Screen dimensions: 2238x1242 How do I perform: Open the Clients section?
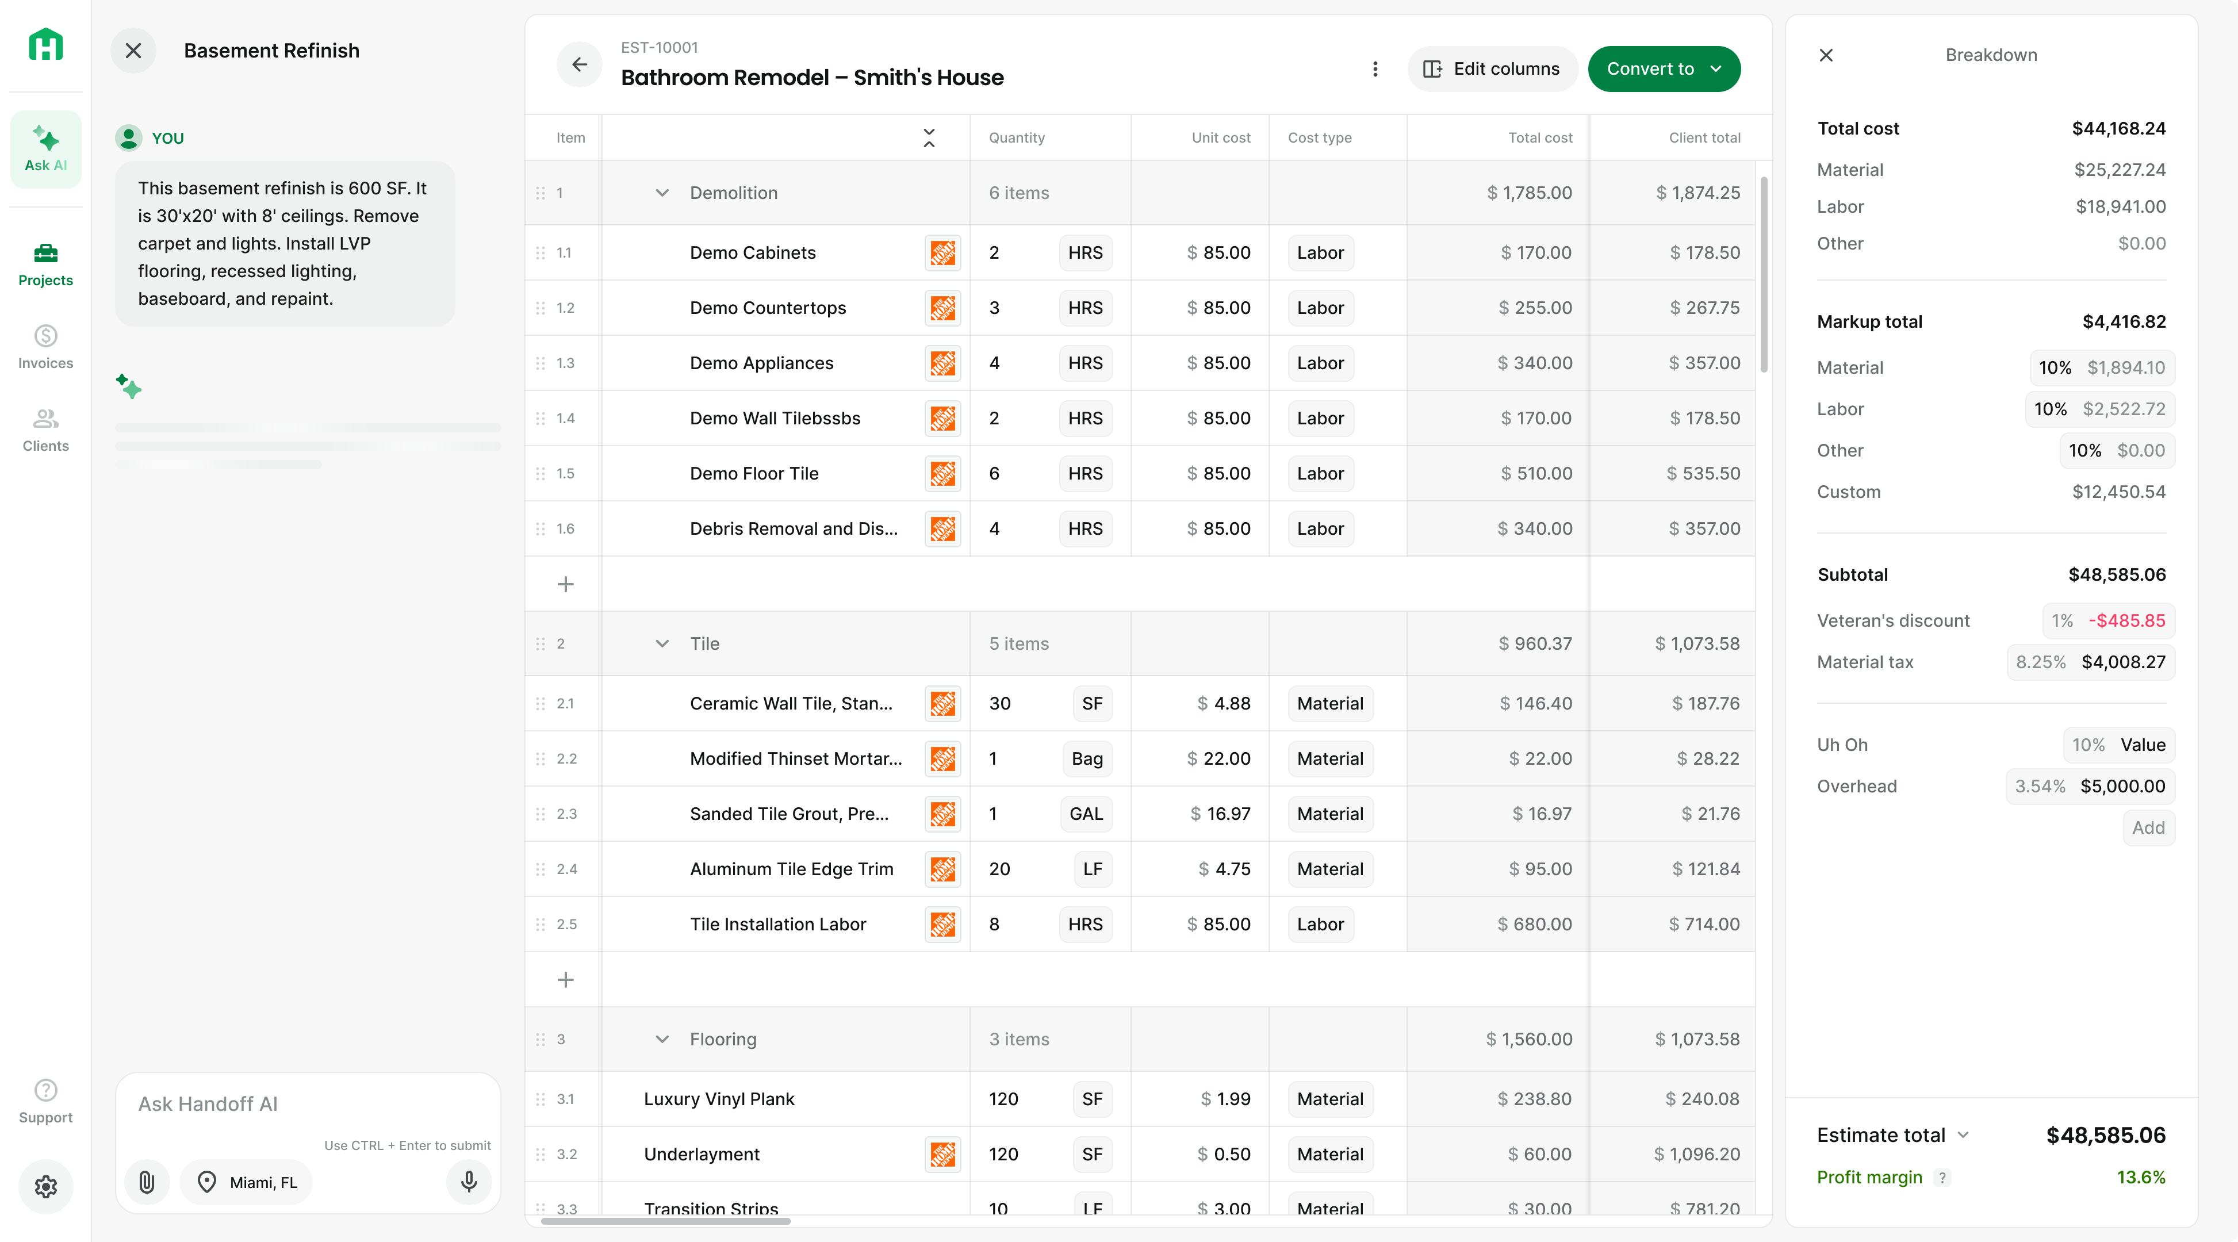[x=46, y=430]
